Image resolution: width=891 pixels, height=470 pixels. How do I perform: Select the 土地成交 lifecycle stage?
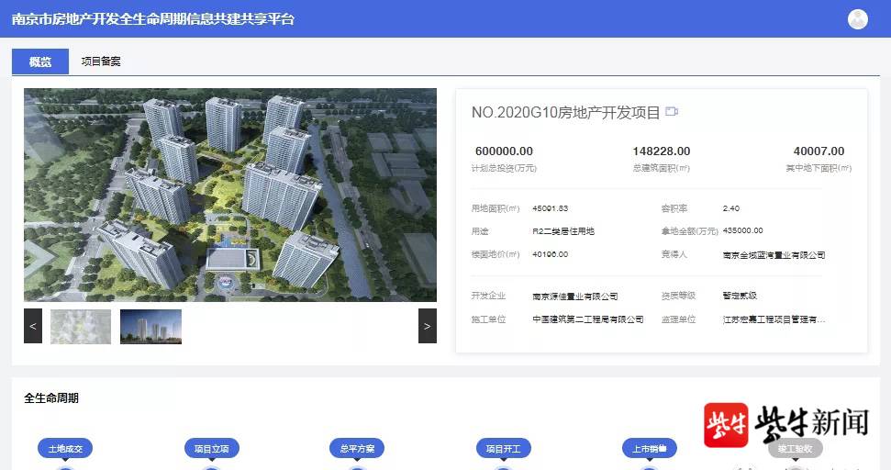[x=64, y=449]
